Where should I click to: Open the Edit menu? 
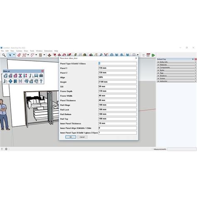coord(7,51)
